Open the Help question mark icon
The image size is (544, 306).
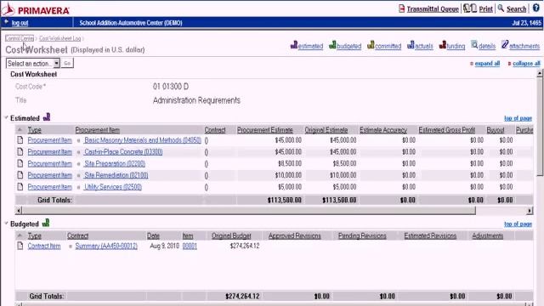pyautogui.click(x=536, y=8)
